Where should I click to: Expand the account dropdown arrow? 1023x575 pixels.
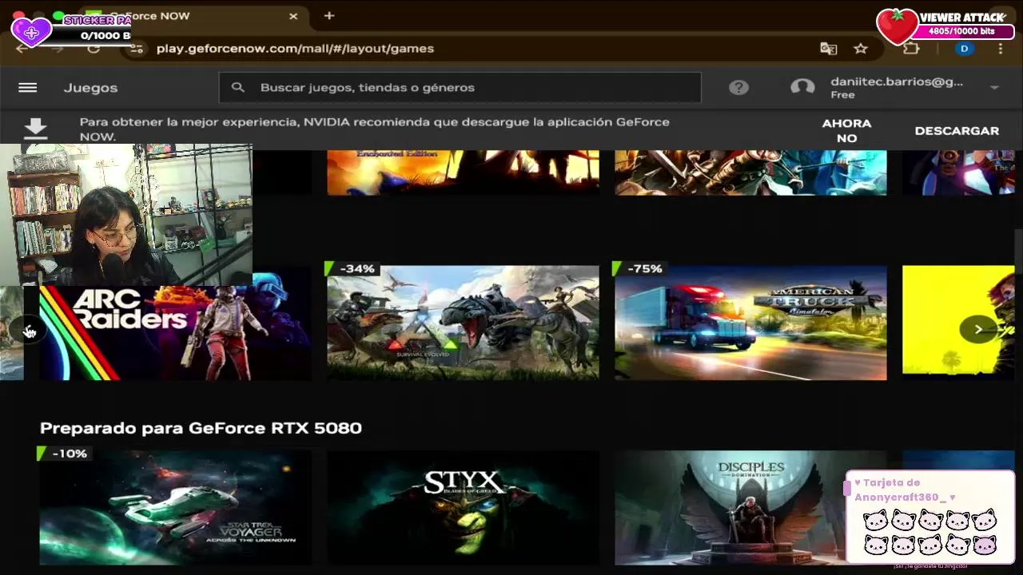(x=995, y=88)
